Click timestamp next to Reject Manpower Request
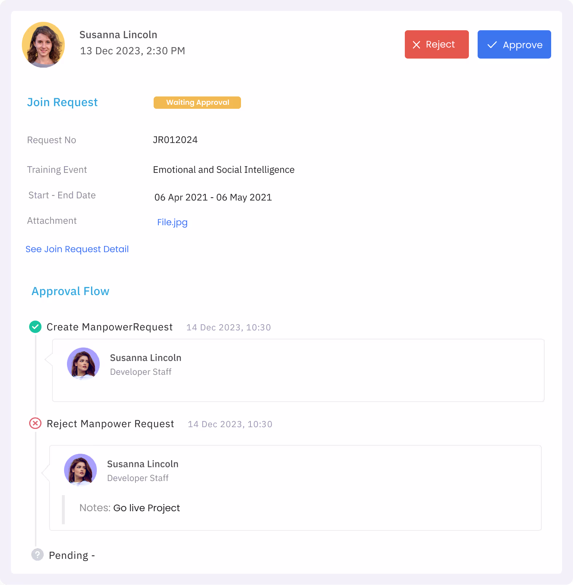Image resolution: width=573 pixels, height=585 pixels. click(x=230, y=424)
